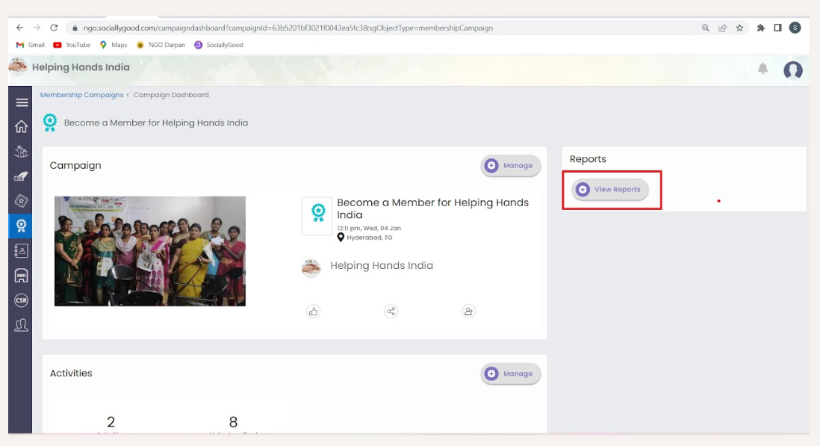Click the Membership Campaigns breadcrumb link
Image resolution: width=820 pixels, height=446 pixels.
81,95
